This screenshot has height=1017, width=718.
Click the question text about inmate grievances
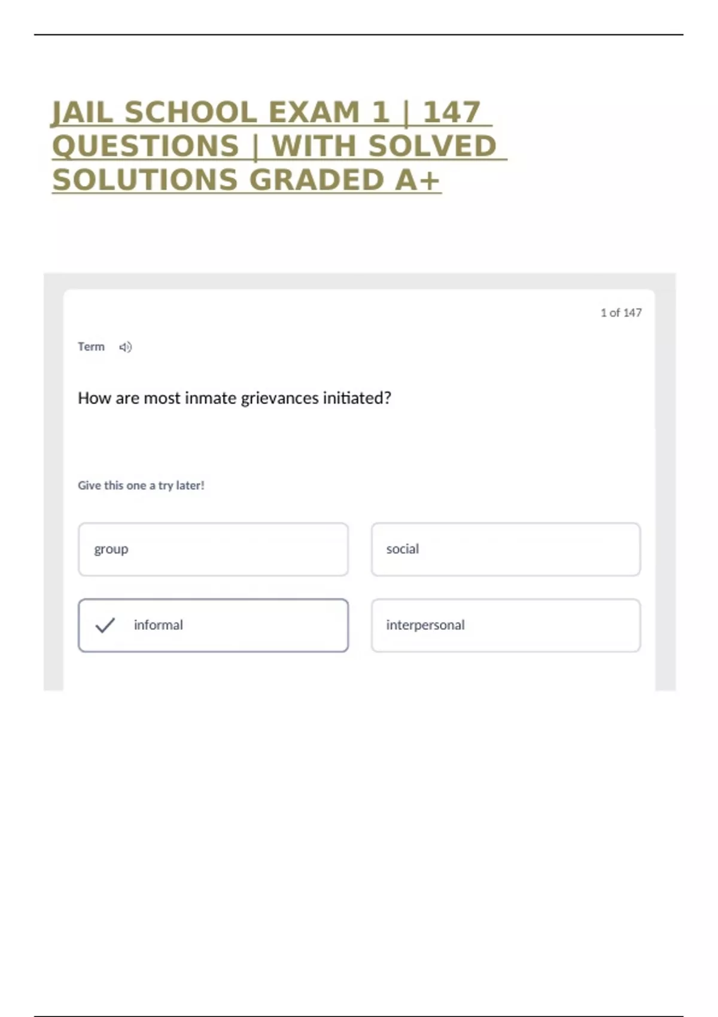235,398
